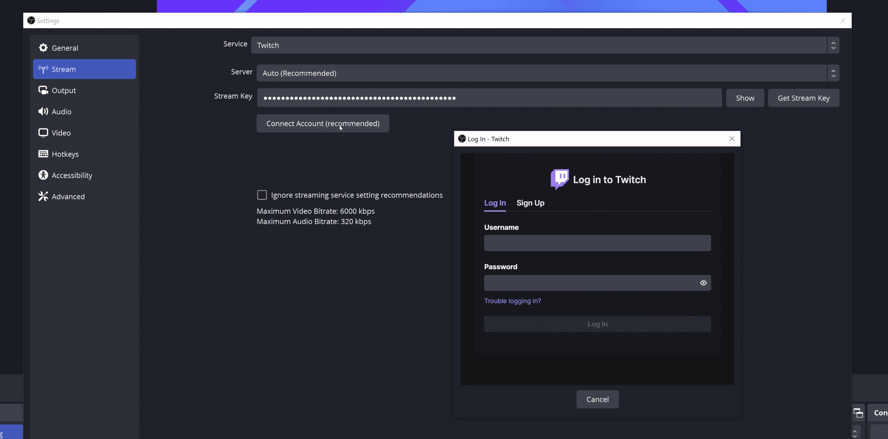
Task: Open Advanced settings tools icon
Action: pyautogui.click(x=43, y=197)
